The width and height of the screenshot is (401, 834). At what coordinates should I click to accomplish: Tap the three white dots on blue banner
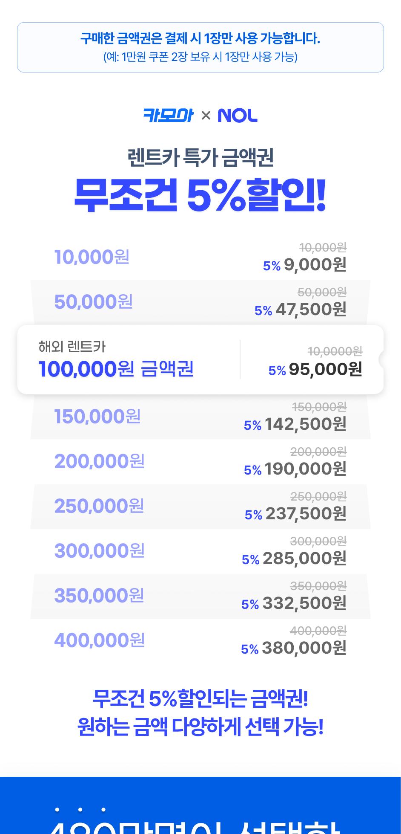point(80,809)
